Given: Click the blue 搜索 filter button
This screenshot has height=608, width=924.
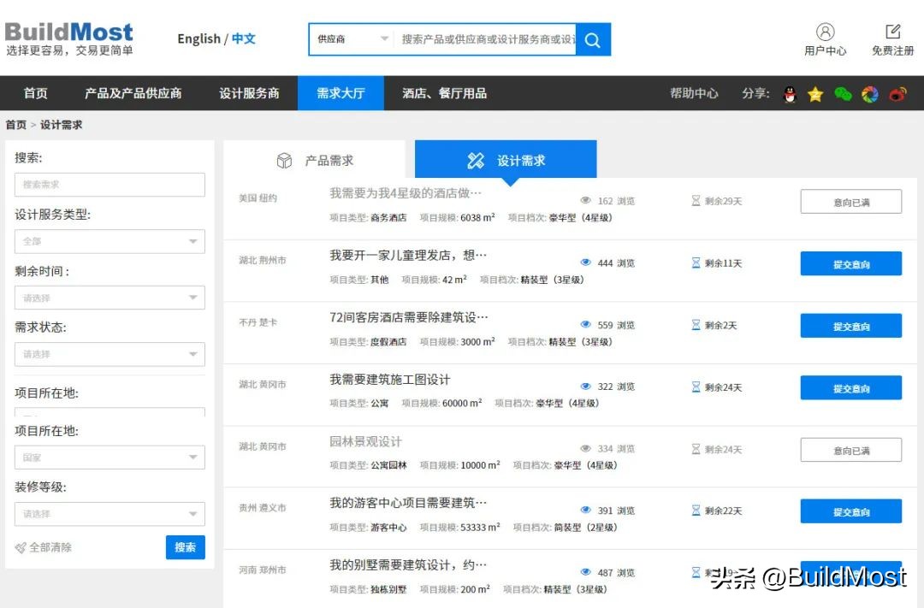Looking at the screenshot, I should pos(185,547).
